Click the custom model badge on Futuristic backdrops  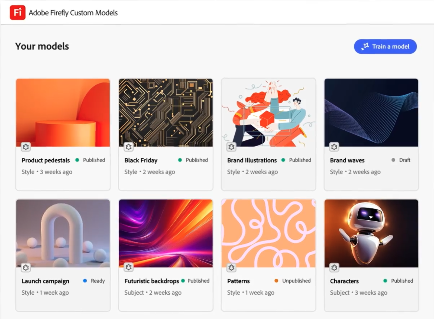128,268
